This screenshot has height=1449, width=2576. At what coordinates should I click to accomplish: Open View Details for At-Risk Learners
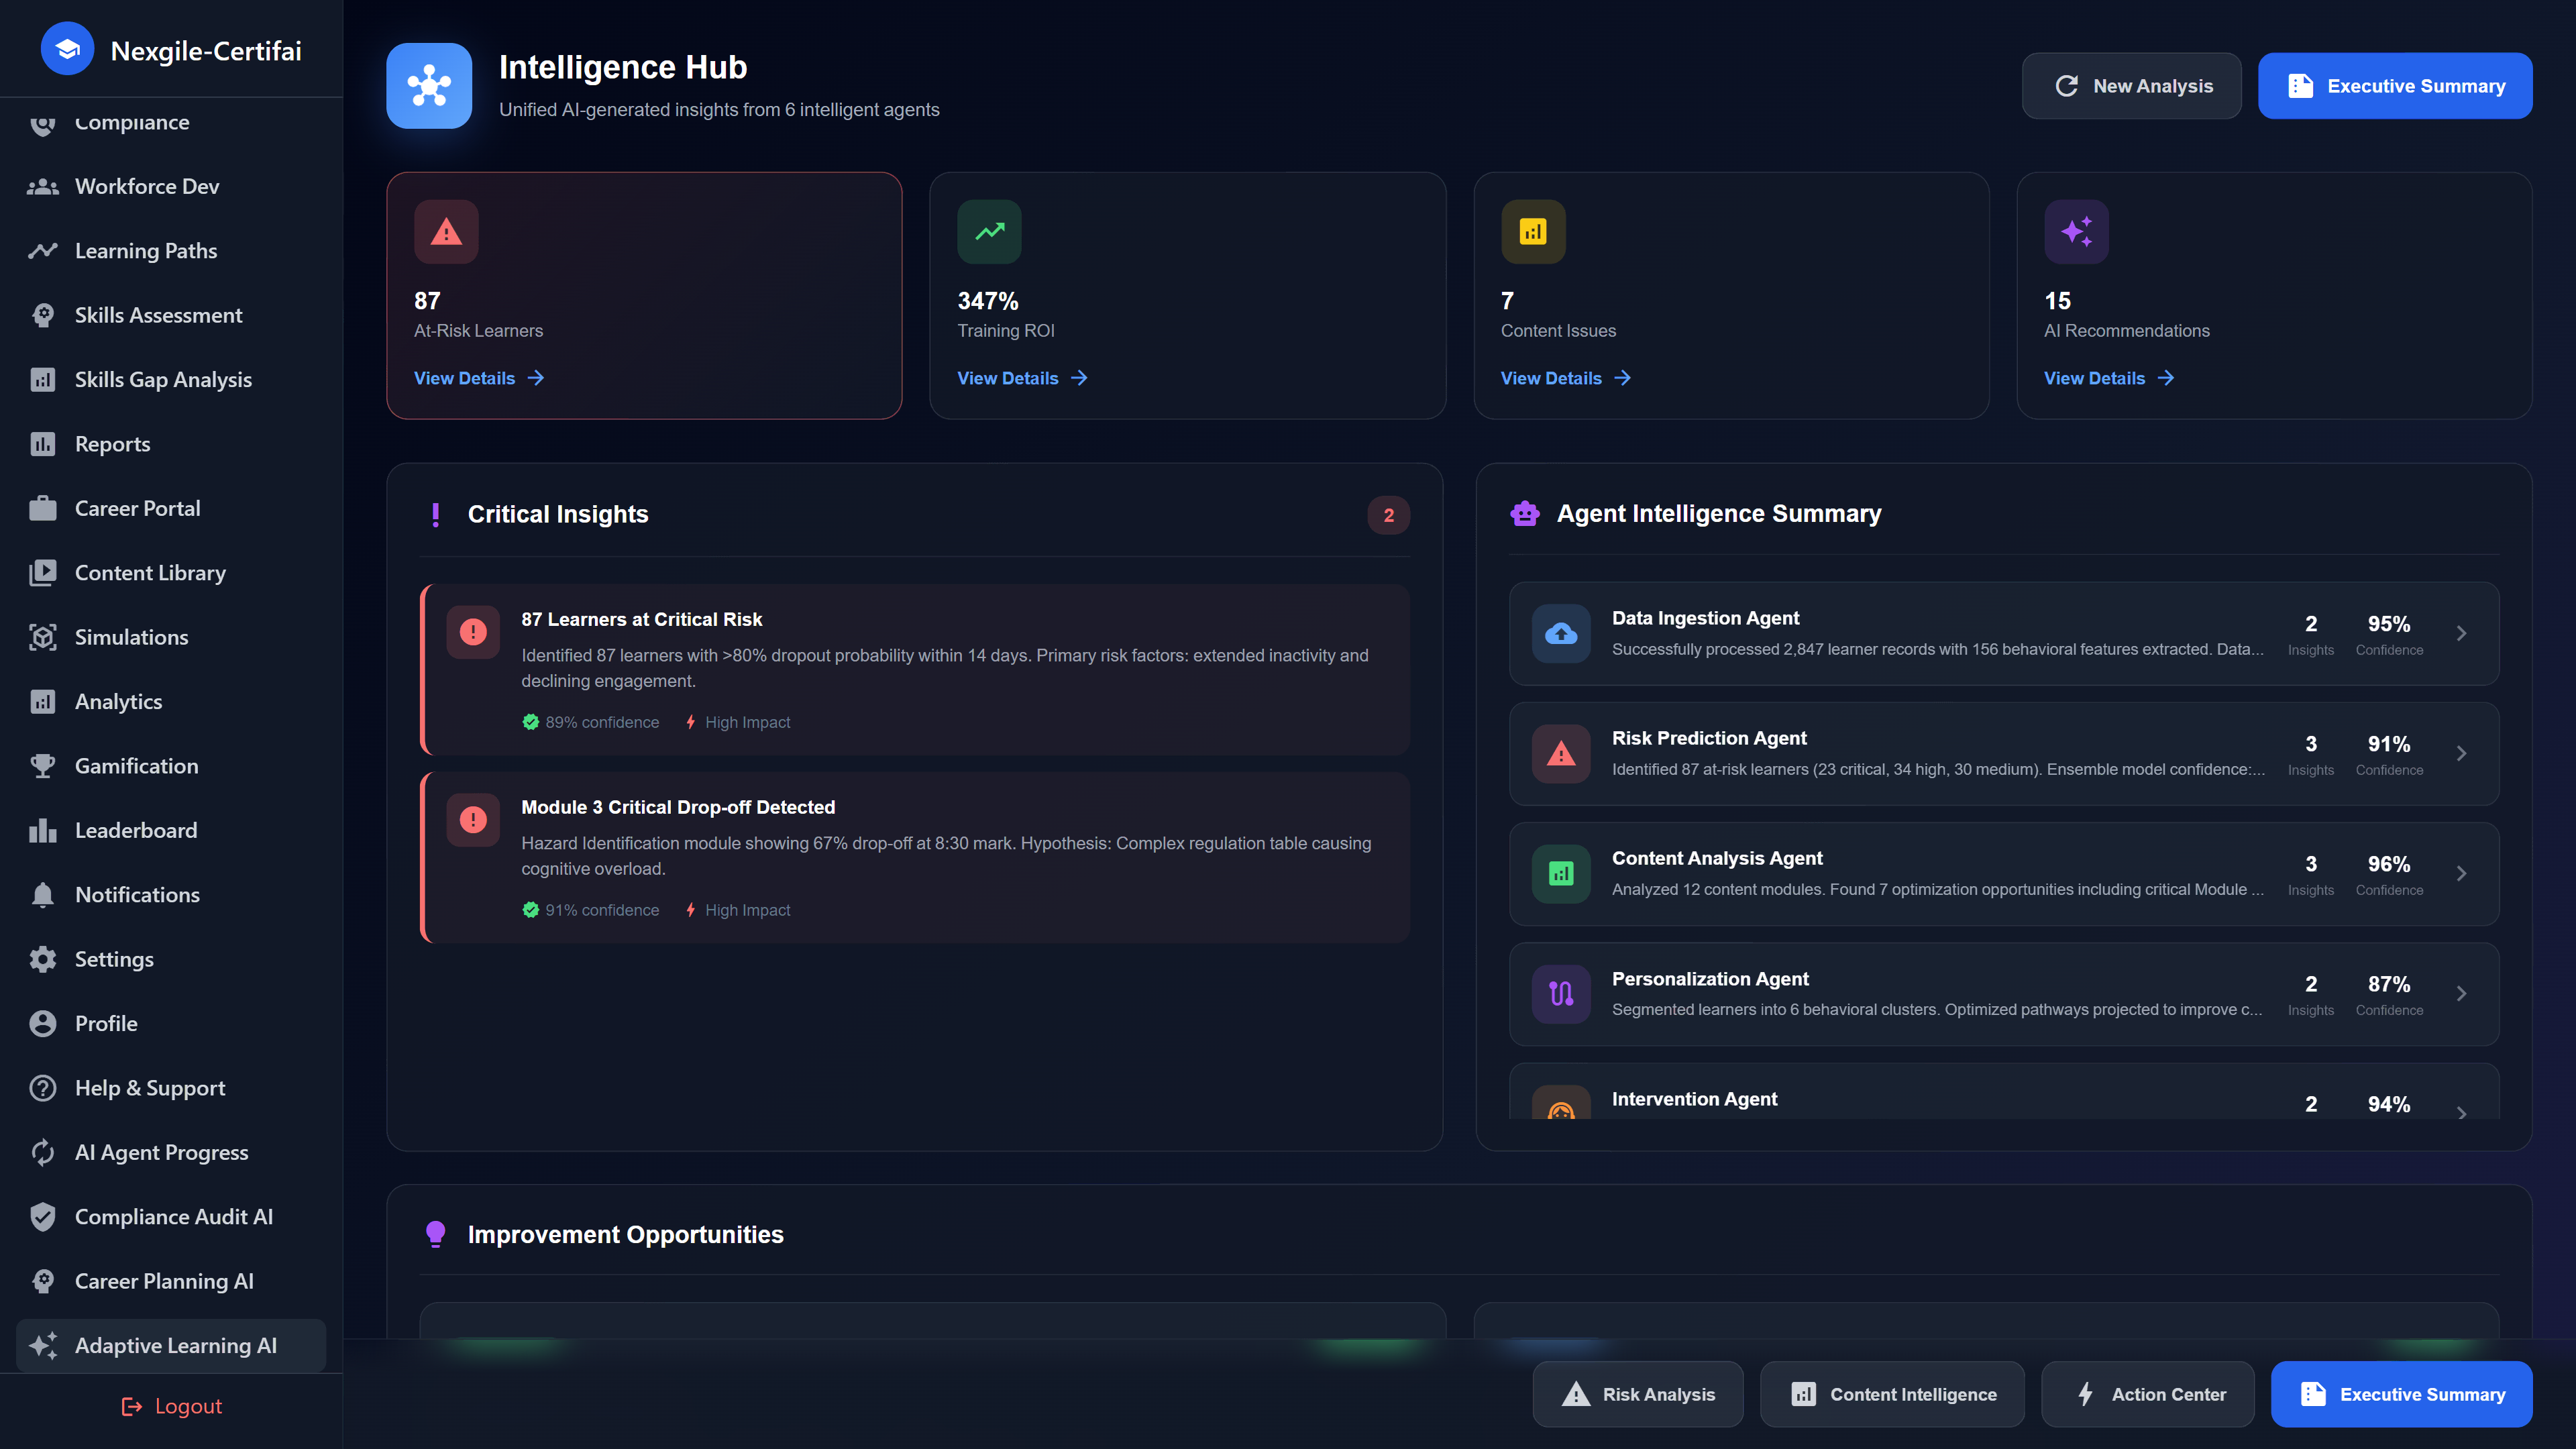point(477,378)
